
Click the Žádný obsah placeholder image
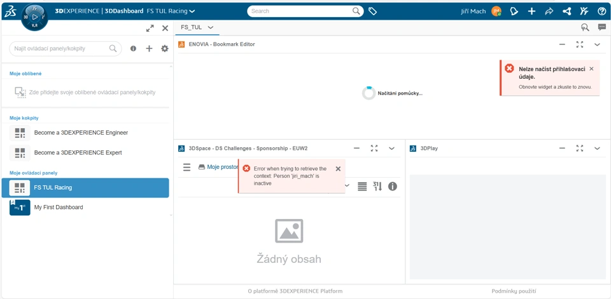(289, 231)
